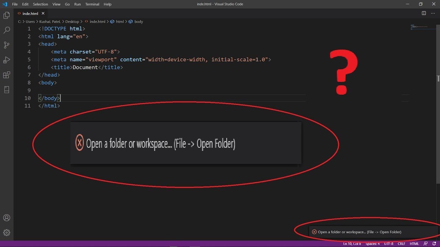
Task: Open the Accounts menu icon
Action: [7, 218]
